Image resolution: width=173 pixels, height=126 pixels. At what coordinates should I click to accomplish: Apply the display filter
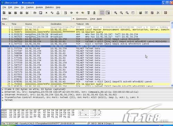99,19
